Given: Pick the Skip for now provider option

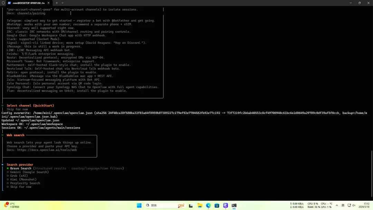Looking at the screenshot, I should click(19, 187).
